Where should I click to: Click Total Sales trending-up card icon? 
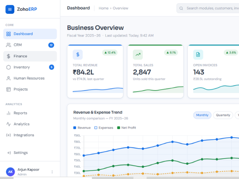click(x=138, y=54)
